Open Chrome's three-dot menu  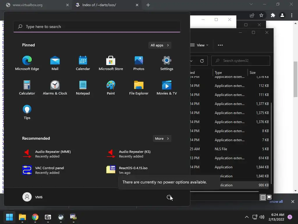click(292, 15)
